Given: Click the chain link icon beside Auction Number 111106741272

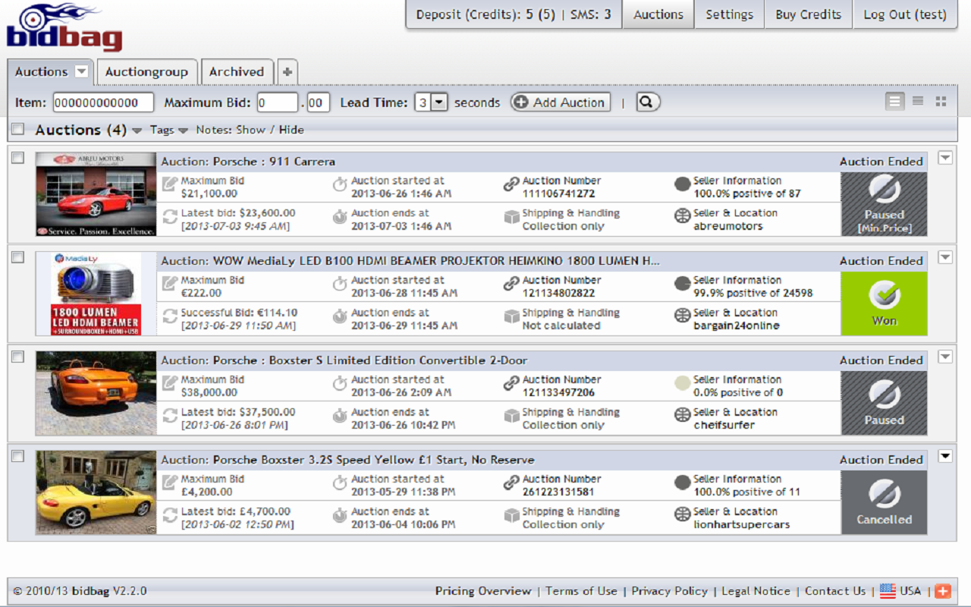Looking at the screenshot, I should pyautogui.click(x=511, y=184).
